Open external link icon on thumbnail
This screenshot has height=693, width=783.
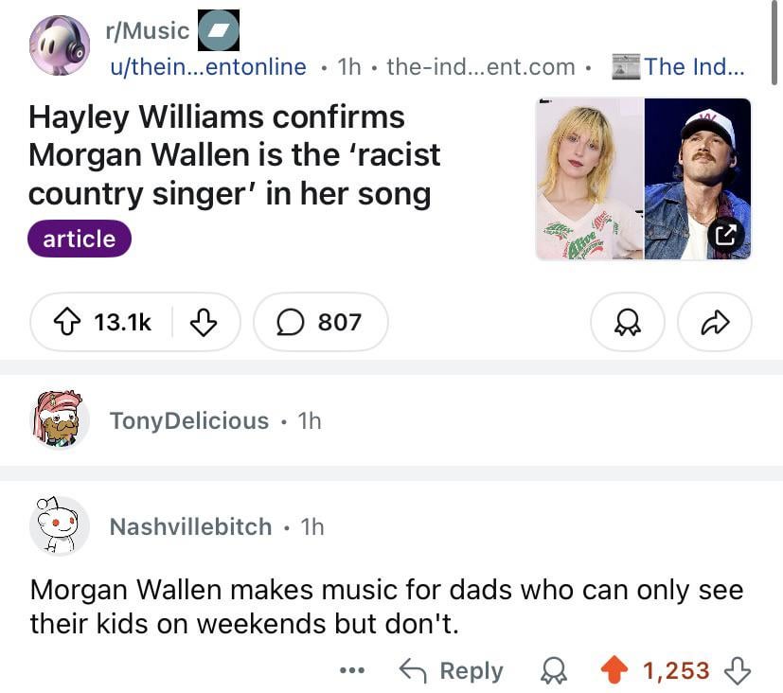tap(724, 234)
